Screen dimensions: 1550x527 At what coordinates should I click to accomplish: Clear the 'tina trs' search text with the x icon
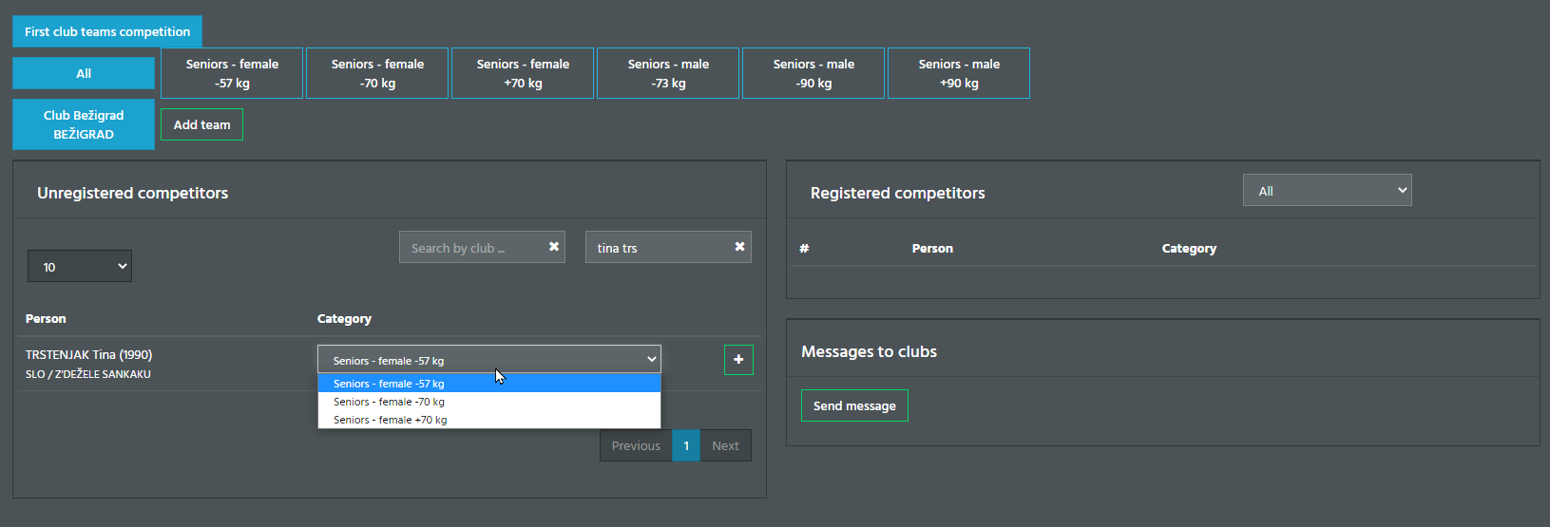[739, 246]
